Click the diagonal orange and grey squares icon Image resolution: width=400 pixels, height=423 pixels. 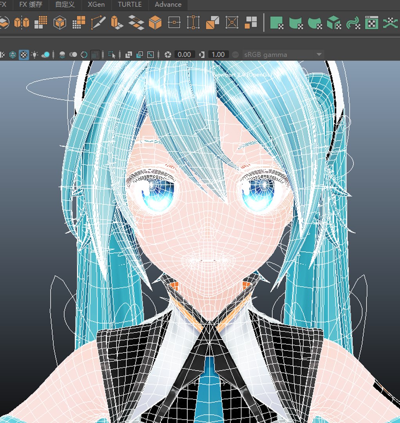pyautogui.click(x=213, y=22)
